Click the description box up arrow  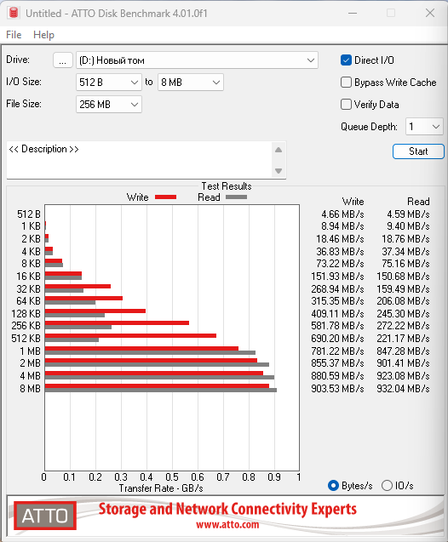[279, 150]
